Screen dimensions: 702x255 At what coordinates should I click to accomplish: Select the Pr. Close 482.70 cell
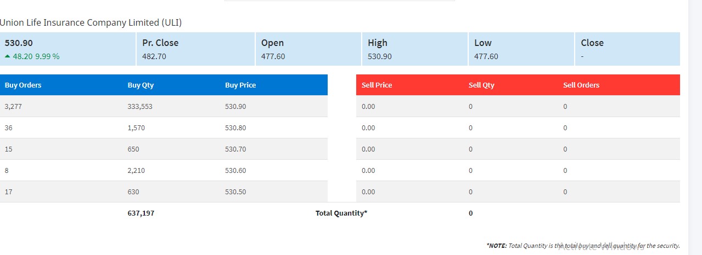[195, 49]
